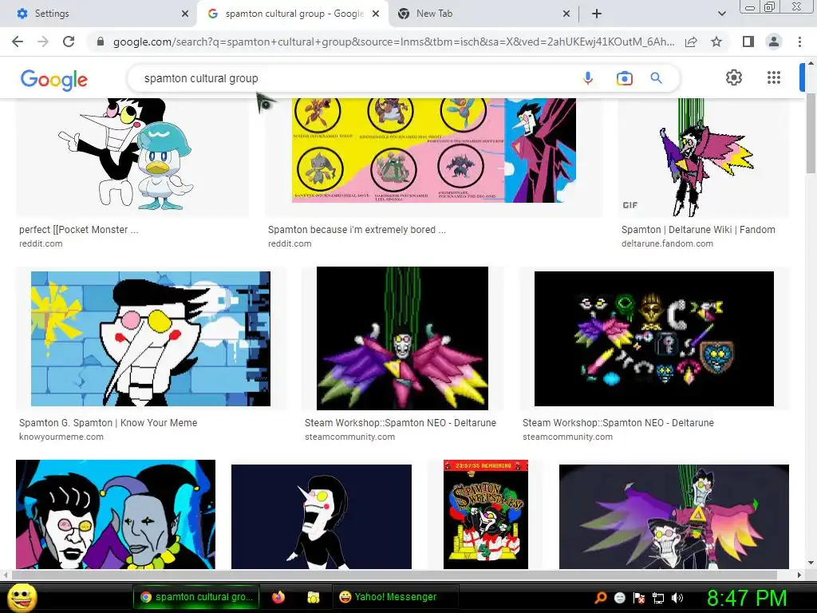Open Chrome's three-dot menu

click(799, 42)
